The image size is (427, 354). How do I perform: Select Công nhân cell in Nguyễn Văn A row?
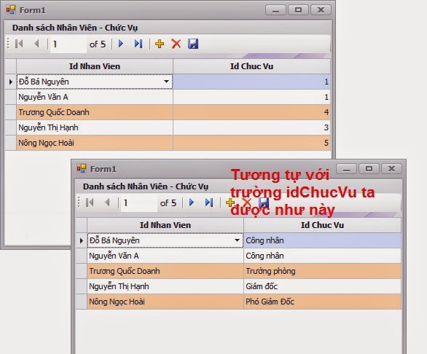pos(322,256)
